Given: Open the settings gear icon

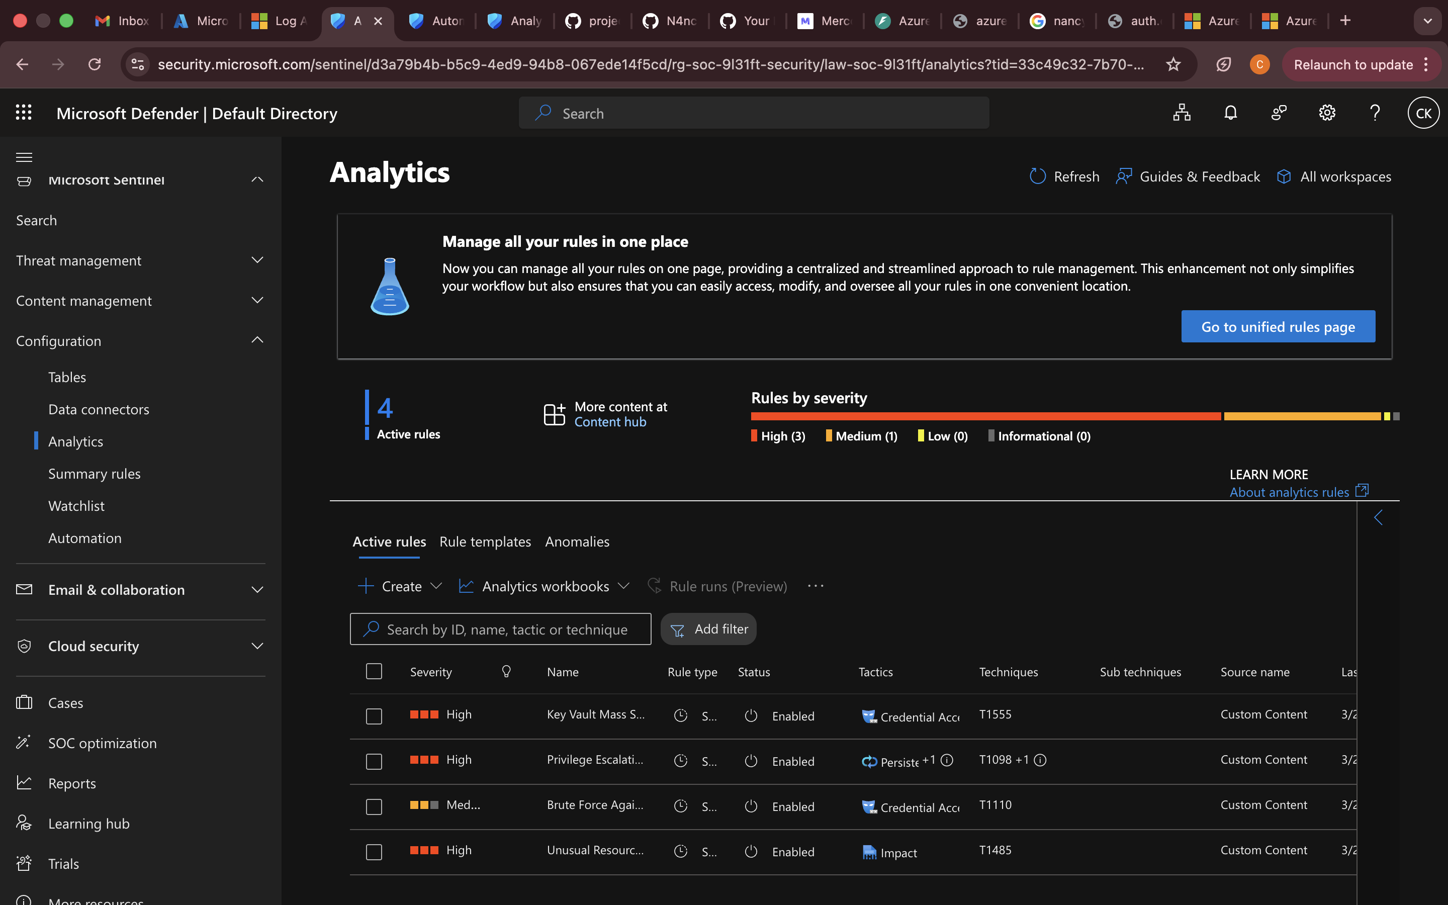Looking at the screenshot, I should click(x=1326, y=113).
